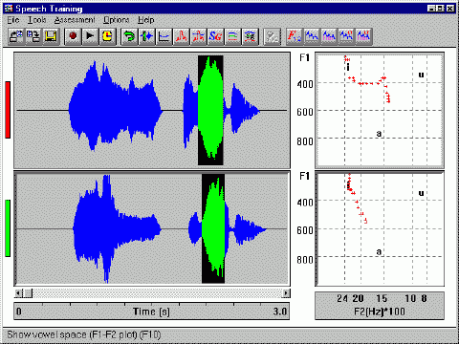Image resolution: width=459 pixels, height=344 pixels.
Task: Click the first open/load file toolbar icon
Action: point(16,36)
